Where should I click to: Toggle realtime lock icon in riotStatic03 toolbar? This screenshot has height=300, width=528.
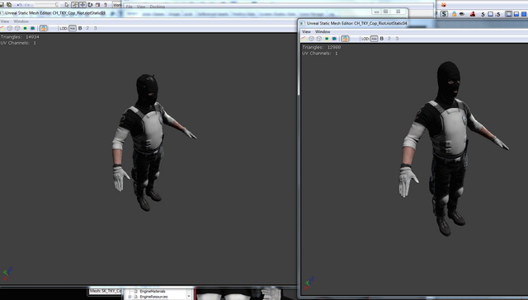pyautogui.click(x=43, y=28)
